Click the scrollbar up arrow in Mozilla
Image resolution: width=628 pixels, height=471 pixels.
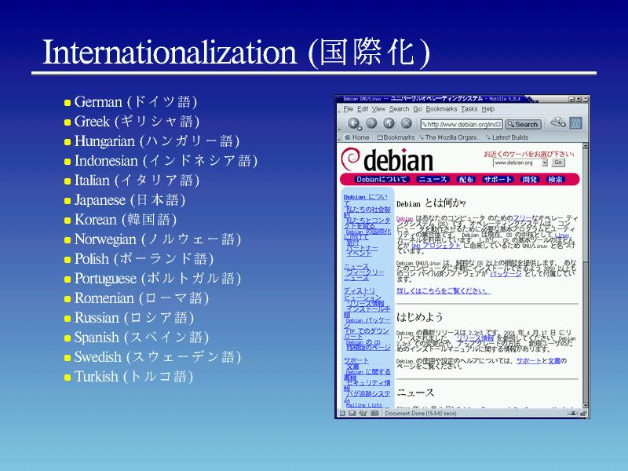pyautogui.click(x=585, y=146)
